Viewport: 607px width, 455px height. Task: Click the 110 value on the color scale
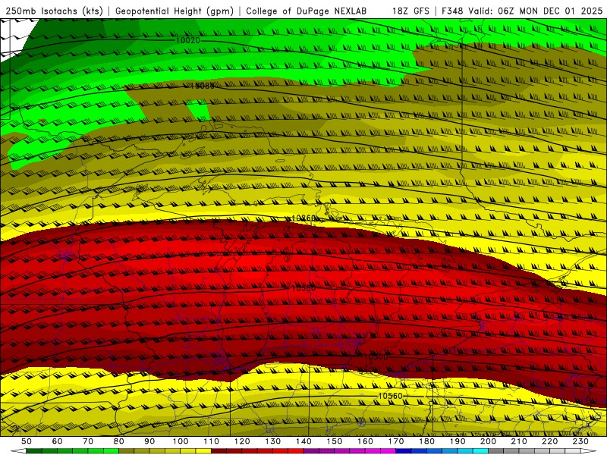[x=212, y=441]
